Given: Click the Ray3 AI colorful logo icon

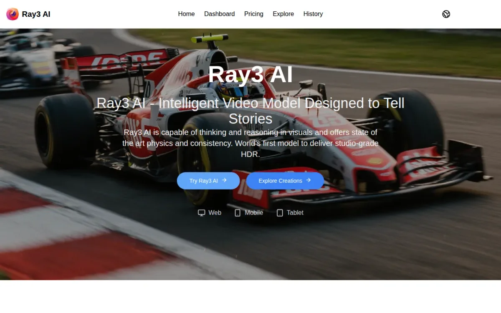Looking at the screenshot, I should (x=13, y=14).
